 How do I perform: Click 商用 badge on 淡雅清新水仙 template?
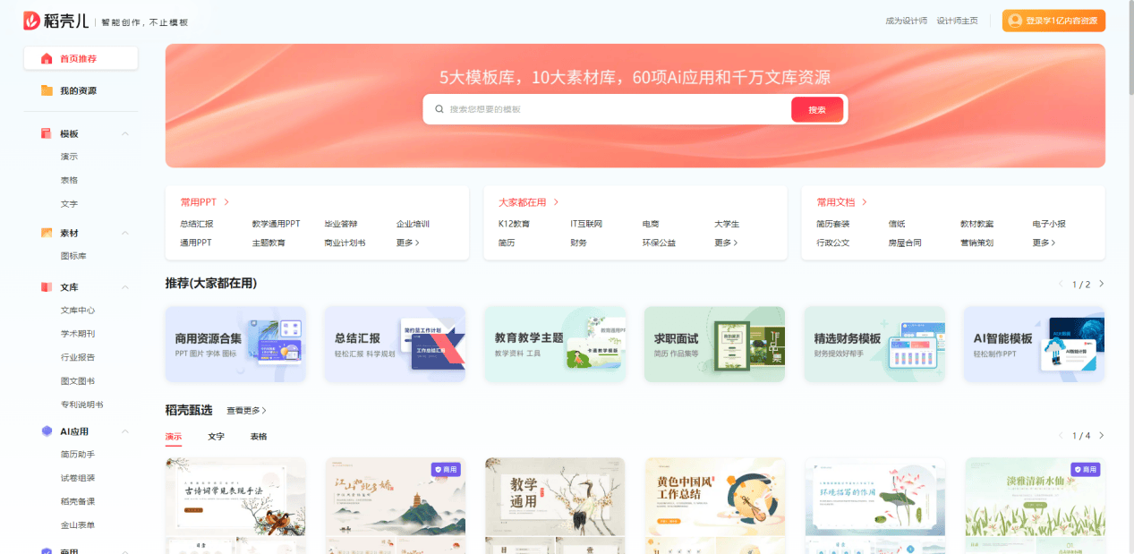1085,469
